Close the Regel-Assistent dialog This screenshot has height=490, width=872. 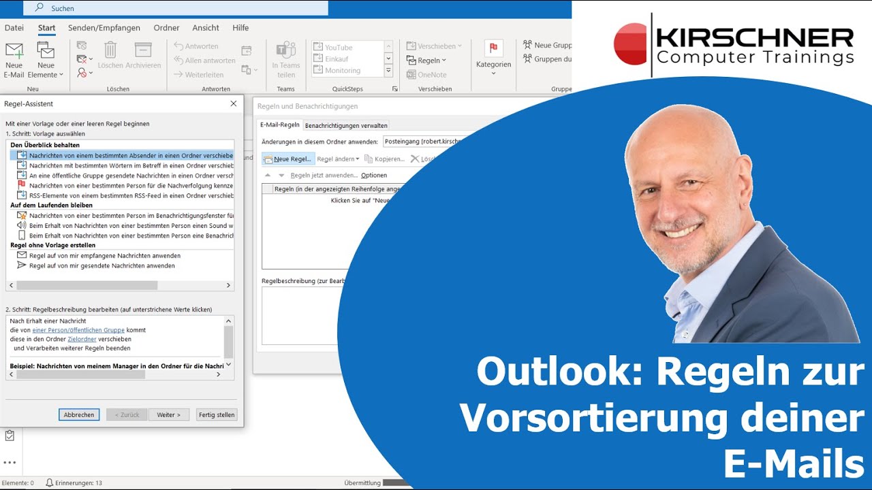[234, 103]
